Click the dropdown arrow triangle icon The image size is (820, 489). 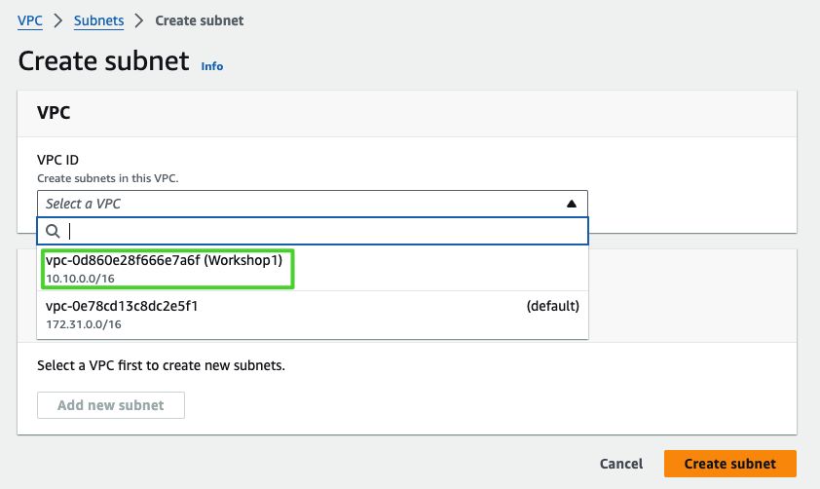pos(572,204)
